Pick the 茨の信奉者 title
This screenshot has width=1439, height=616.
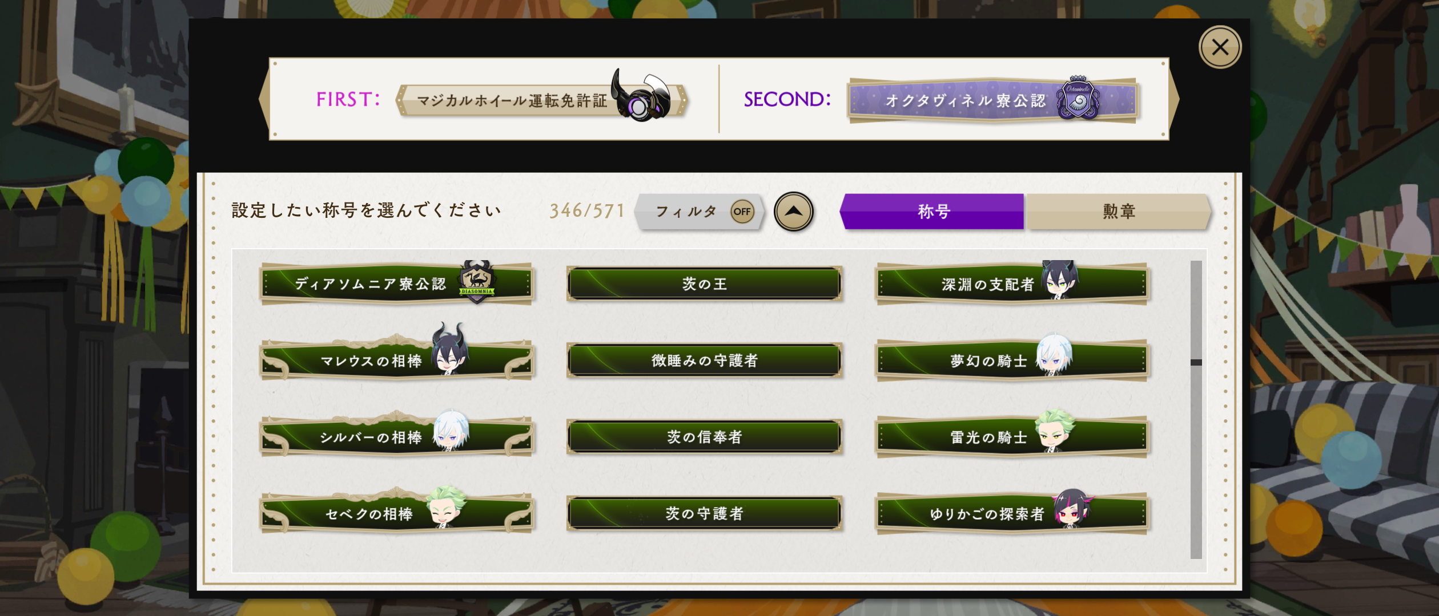704,437
